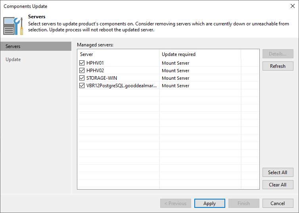Sort by the Server column header
Screen dimensions: 299x213
pyautogui.click(x=118, y=54)
